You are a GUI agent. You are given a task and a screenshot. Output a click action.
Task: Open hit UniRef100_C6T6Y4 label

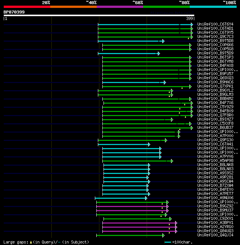point(215,24)
